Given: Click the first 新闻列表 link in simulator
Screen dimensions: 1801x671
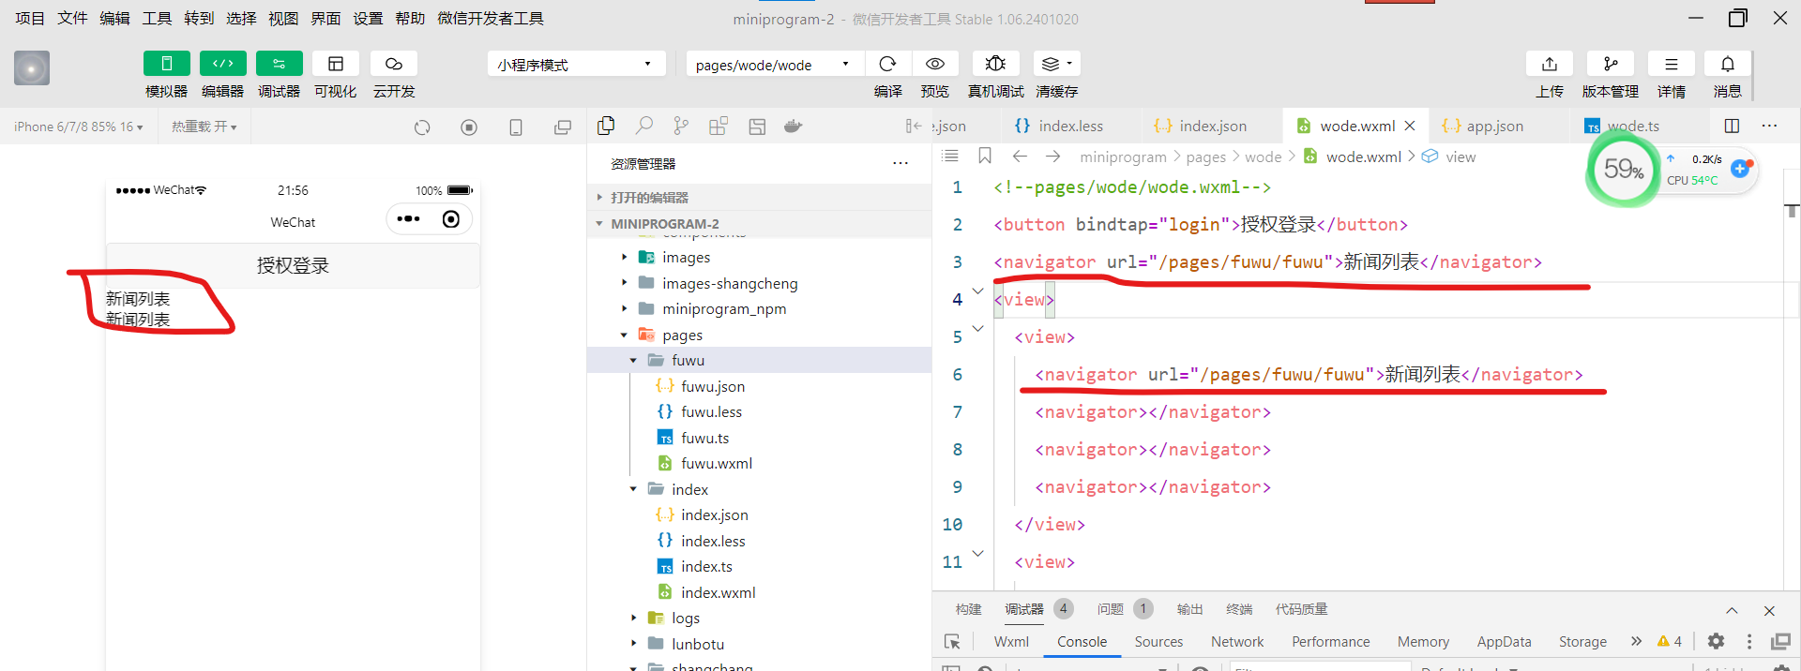Looking at the screenshot, I should click(138, 299).
